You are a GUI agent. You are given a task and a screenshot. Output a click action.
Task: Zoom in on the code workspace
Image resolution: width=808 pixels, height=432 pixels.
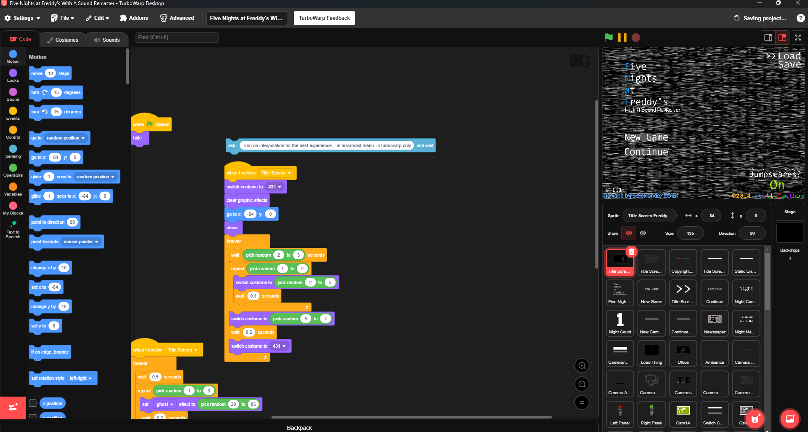[x=582, y=365]
